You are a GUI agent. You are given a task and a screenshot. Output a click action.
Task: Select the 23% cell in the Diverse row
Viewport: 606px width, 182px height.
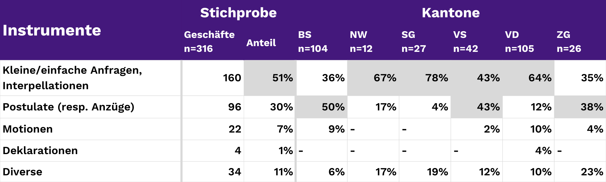point(592,172)
